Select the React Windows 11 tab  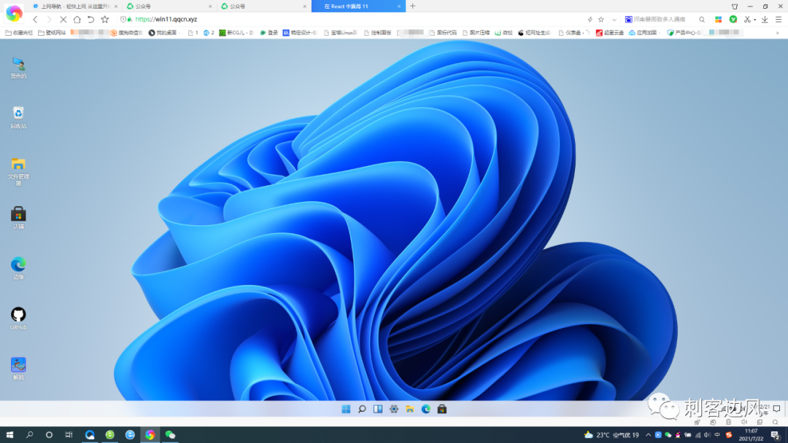pos(358,6)
